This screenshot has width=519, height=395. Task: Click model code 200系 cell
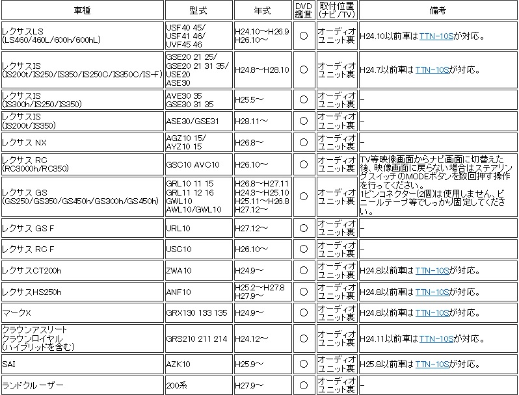199,385
